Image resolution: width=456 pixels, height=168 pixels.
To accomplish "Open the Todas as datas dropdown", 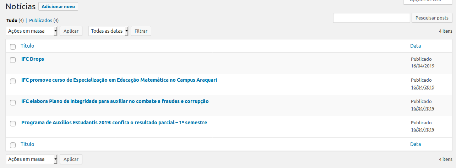I will [108, 31].
